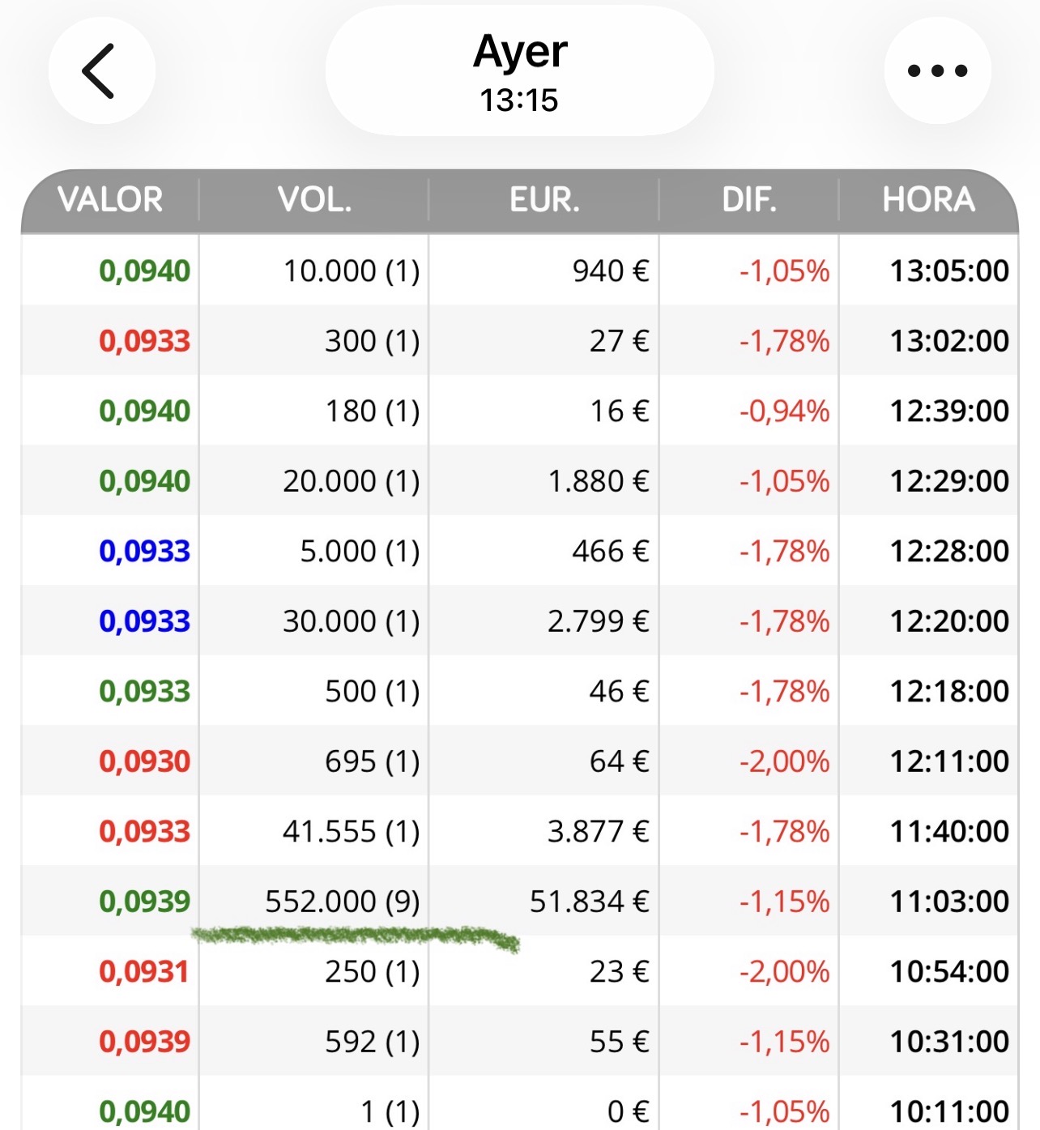Click volume 250 (1)
Viewport: 1040px width, 1130px height.
373,971
